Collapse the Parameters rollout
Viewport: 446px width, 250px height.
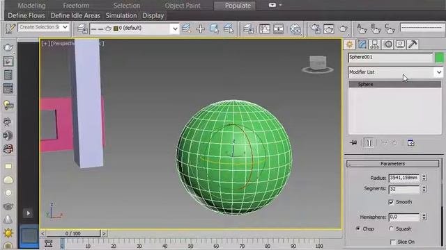pyautogui.click(x=392, y=164)
